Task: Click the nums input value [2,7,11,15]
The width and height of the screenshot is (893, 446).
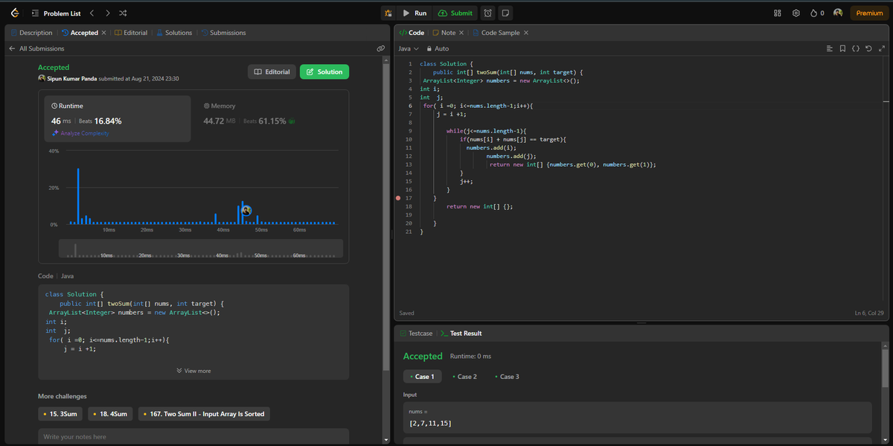Action: pos(430,424)
